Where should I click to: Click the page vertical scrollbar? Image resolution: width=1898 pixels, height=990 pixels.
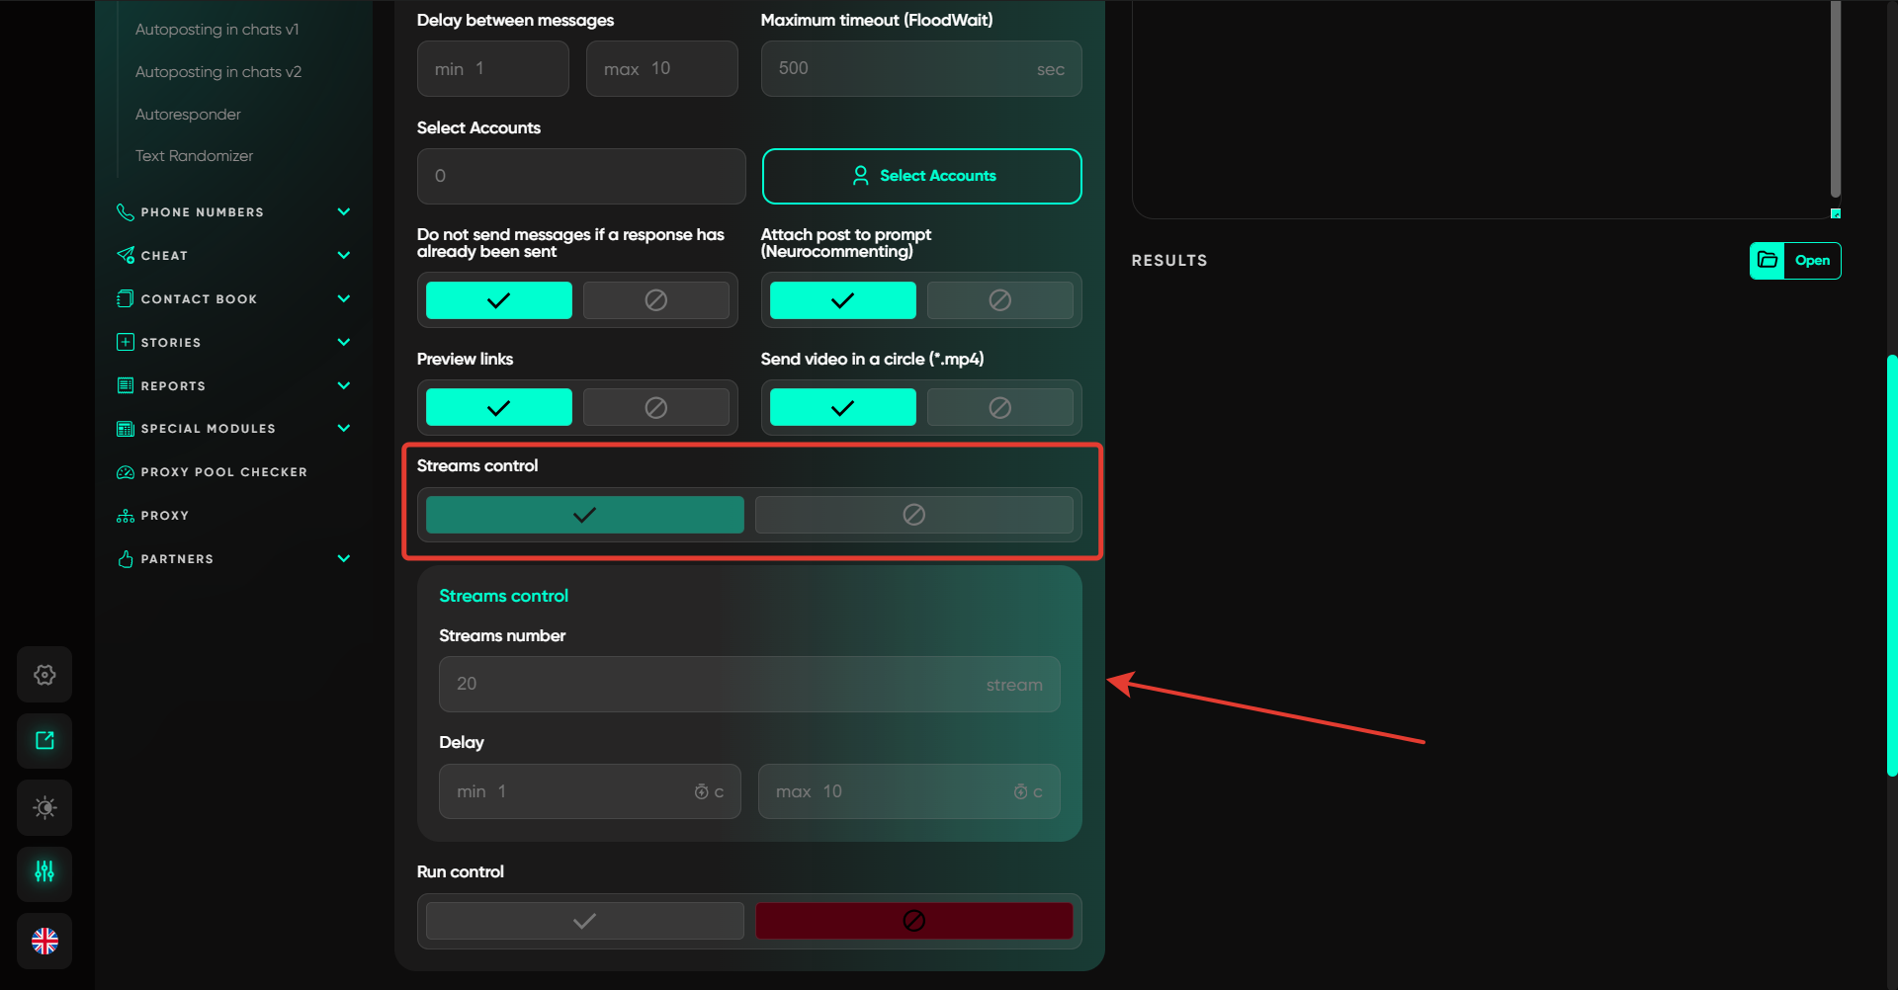pyautogui.click(x=1891, y=563)
